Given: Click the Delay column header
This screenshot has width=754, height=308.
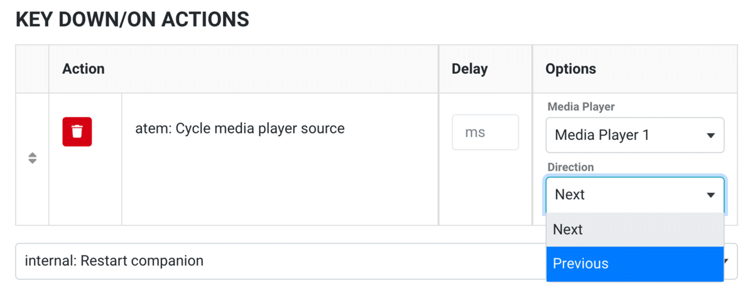Looking at the screenshot, I should click(469, 69).
